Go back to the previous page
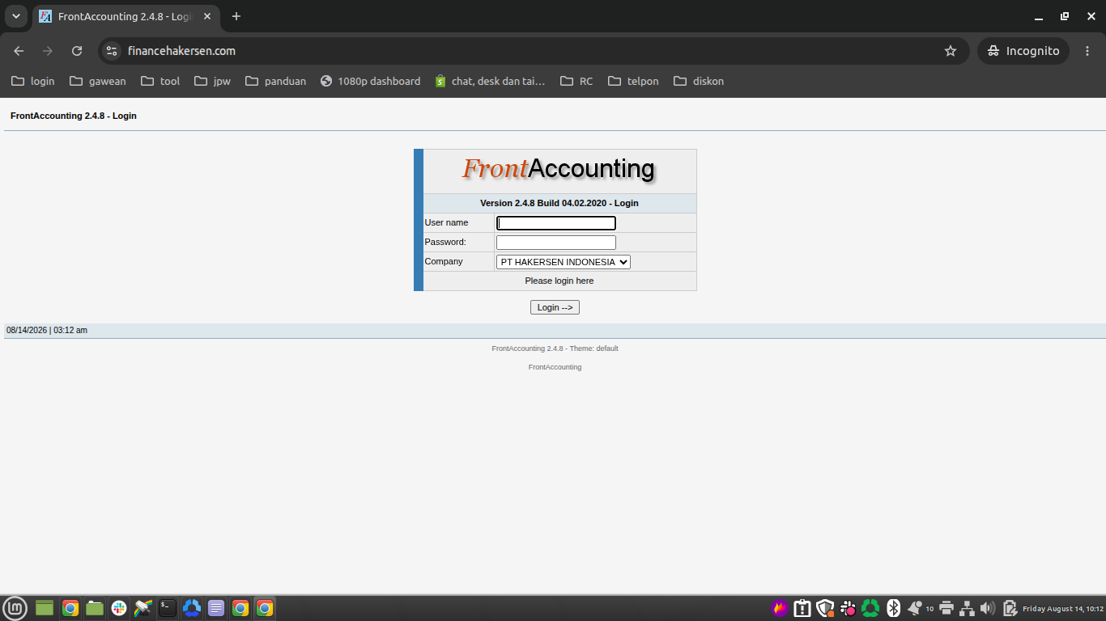 click(19, 51)
